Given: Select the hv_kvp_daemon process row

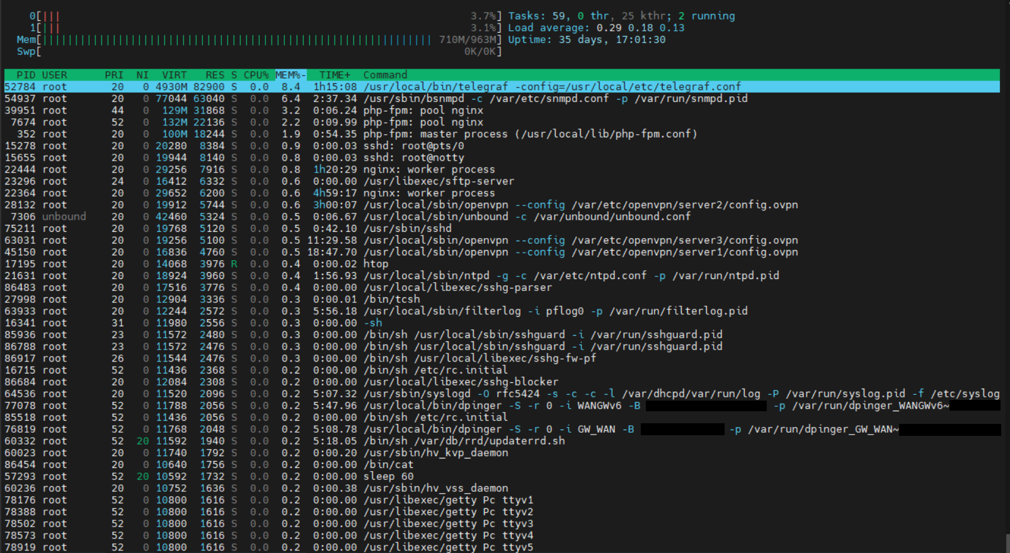Looking at the screenshot, I should click(502, 453).
